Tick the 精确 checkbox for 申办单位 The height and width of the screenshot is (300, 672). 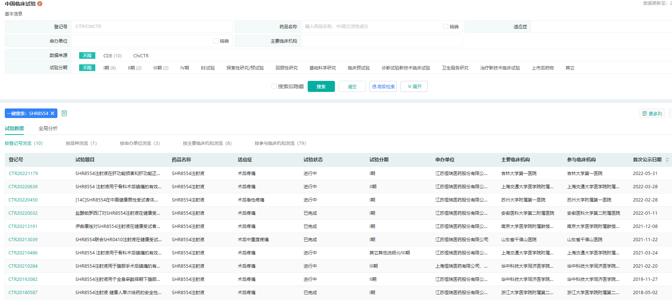point(216,41)
